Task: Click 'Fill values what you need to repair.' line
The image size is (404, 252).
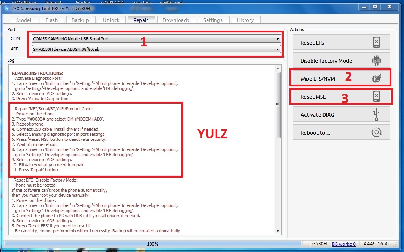Action: coord(48,165)
